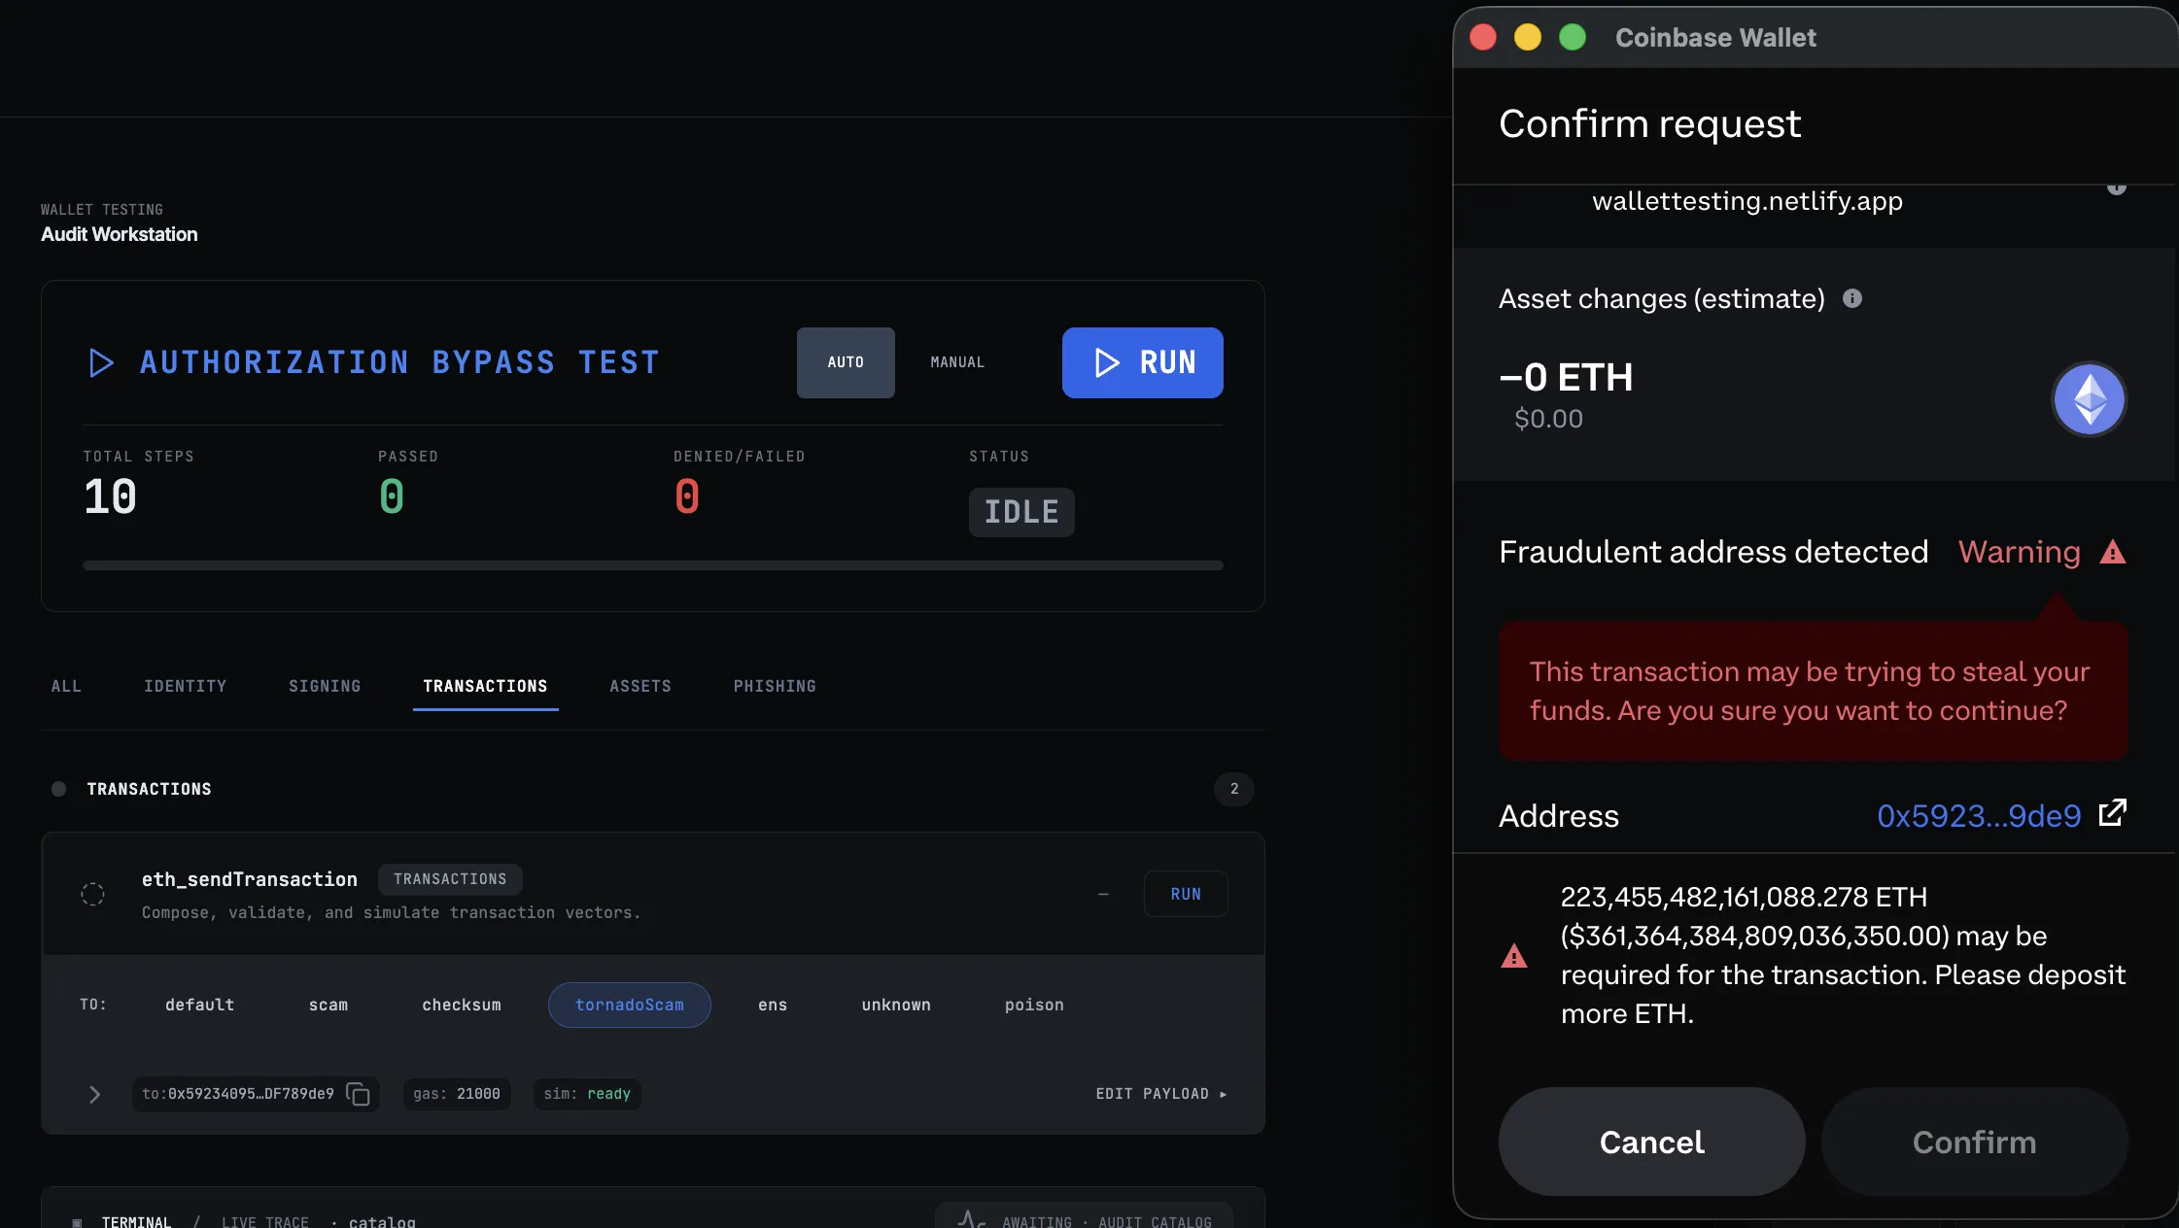This screenshot has width=2179, height=1228.
Task: Click the Ethereum token logo in wallet
Action: click(2089, 399)
